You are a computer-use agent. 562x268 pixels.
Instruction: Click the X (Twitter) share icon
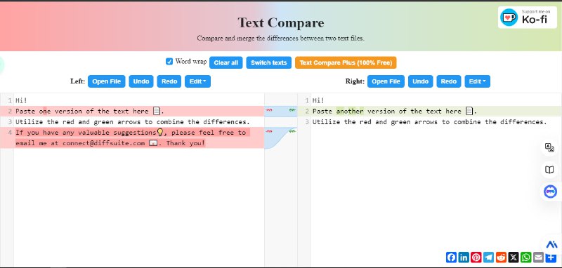click(x=514, y=257)
